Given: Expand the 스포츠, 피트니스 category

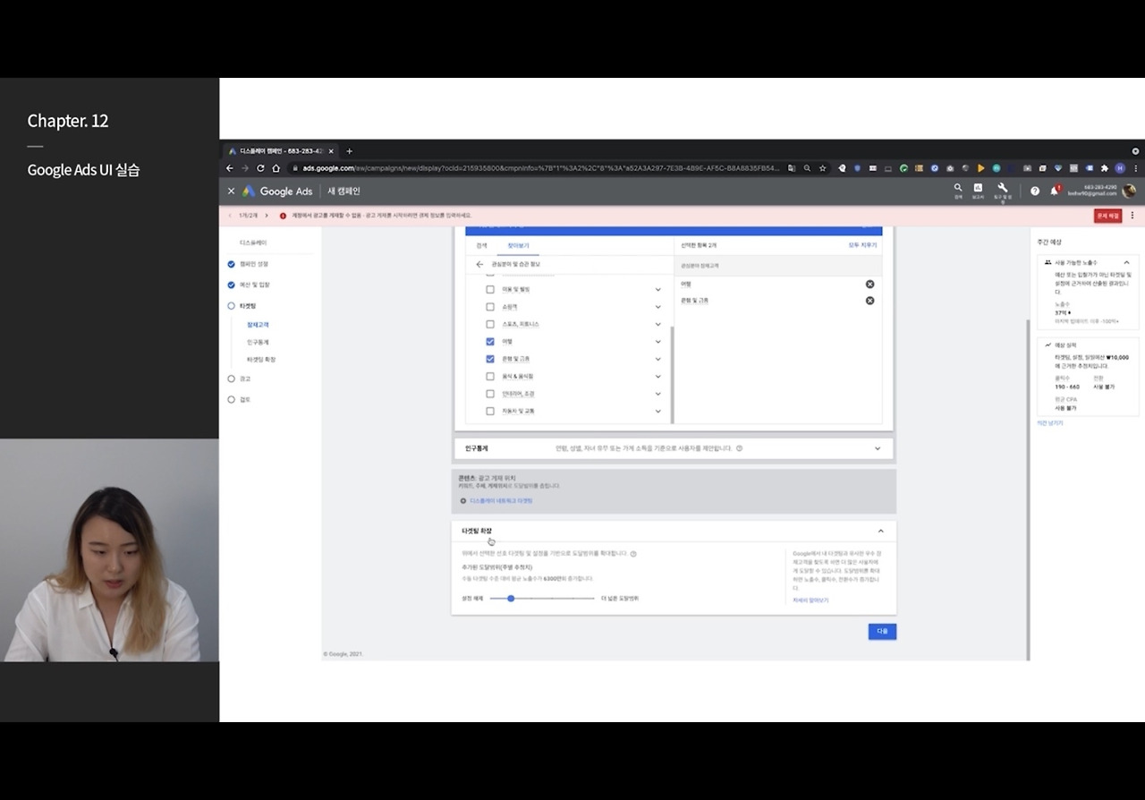Looking at the screenshot, I should coord(658,324).
